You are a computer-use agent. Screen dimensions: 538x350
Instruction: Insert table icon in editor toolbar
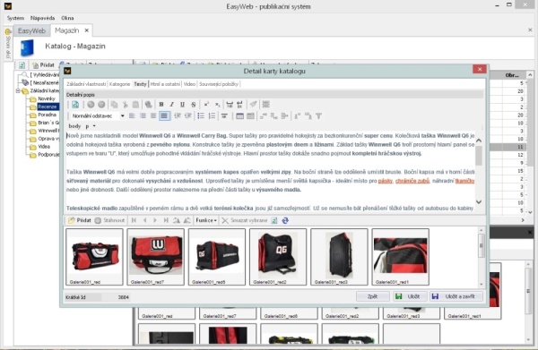click(239, 116)
